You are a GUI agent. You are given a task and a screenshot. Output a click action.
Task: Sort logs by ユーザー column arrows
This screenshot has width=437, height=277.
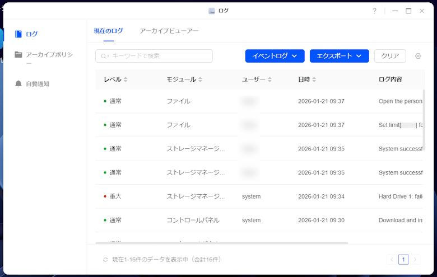click(269, 79)
